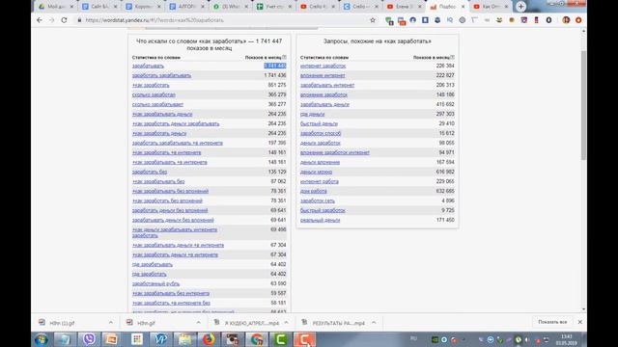
Task: Click the page vertical scrollbar thumb
Action: tap(583, 105)
